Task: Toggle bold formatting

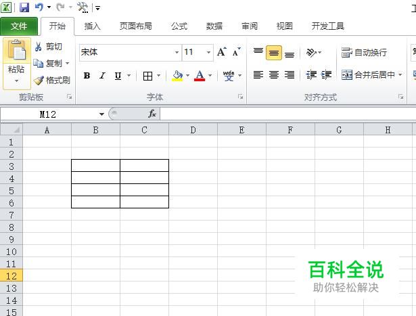Action: [87, 76]
